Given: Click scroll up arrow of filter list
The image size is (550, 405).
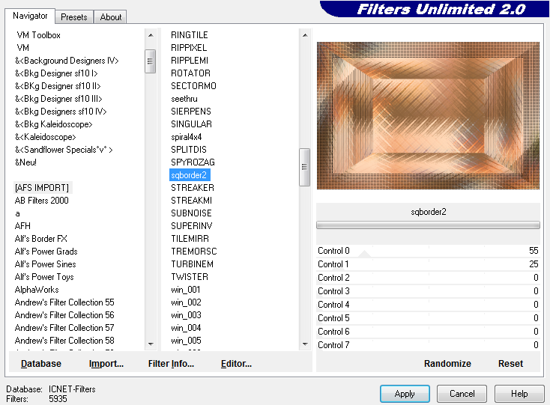Looking at the screenshot, I should click(x=305, y=35).
